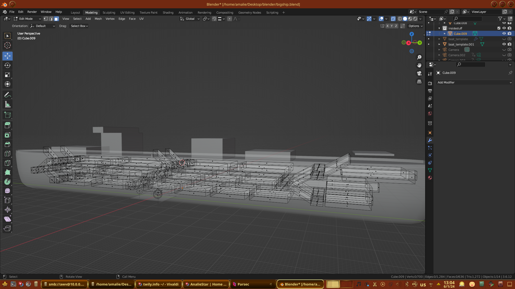
Task: Toggle camera view in viewport
Action: [x=419, y=73]
